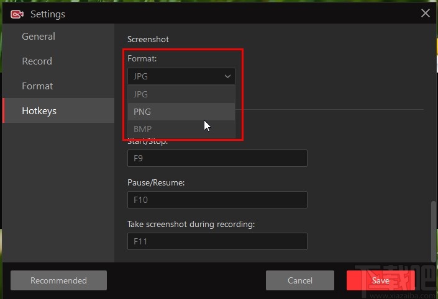Click the Settings title bar text
438x299 pixels.
click(x=47, y=14)
